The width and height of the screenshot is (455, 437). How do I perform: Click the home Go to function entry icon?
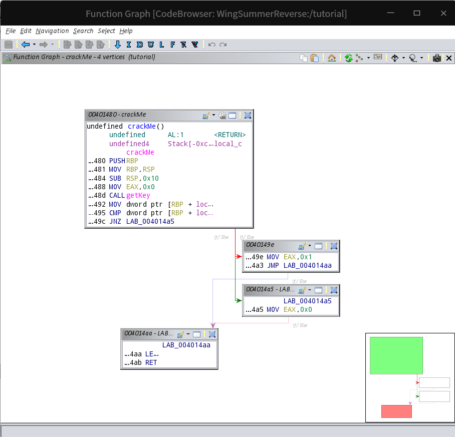332,58
